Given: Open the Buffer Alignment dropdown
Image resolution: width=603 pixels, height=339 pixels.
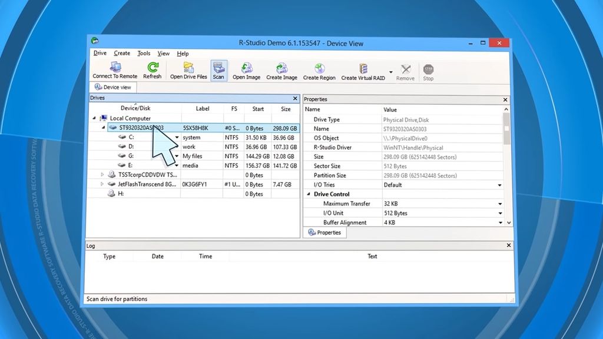Looking at the screenshot, I should pos(499,222).
